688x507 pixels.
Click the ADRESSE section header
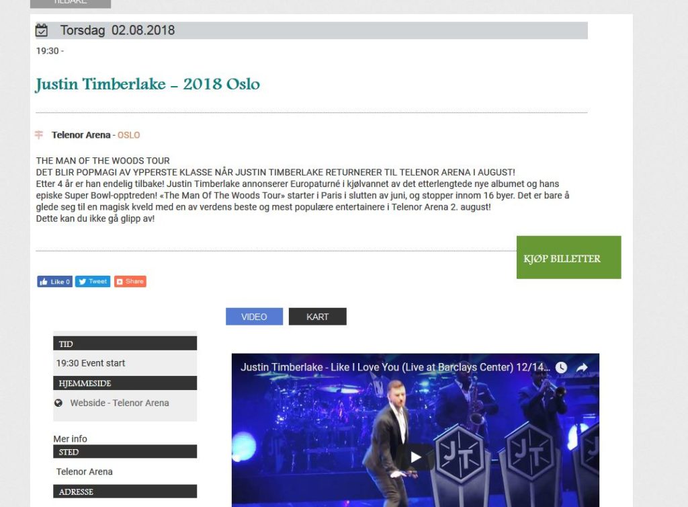click(x=125, y=492)
